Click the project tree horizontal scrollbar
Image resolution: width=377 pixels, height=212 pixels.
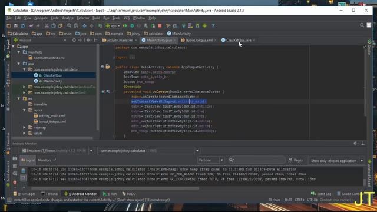click(x=52, y=138)
